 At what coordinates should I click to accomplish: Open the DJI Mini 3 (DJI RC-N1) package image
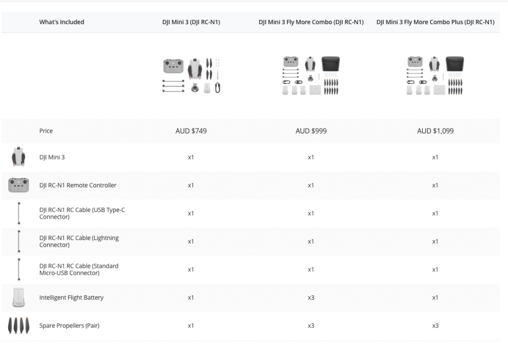pos(190,76)
